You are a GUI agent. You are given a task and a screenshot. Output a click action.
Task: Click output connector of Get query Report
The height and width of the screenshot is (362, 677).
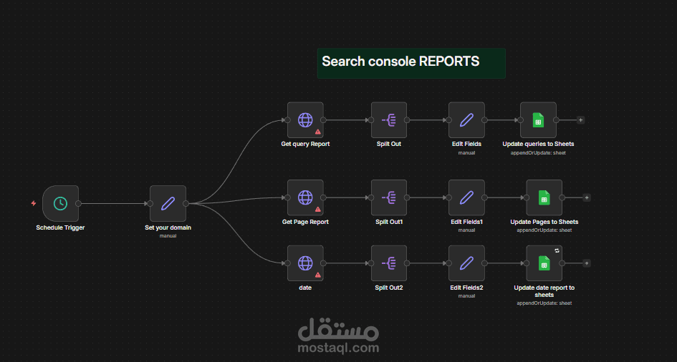click(323, 120)
